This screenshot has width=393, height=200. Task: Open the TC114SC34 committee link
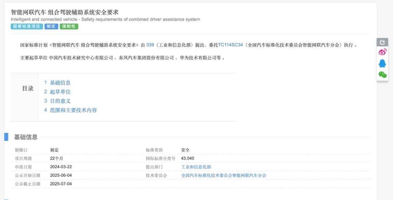[x=230, y=45]
